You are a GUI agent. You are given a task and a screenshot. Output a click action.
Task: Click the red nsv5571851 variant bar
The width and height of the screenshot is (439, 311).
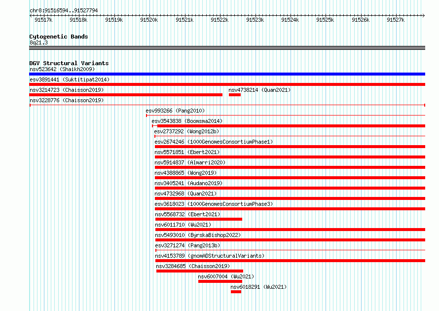point(290,157)
